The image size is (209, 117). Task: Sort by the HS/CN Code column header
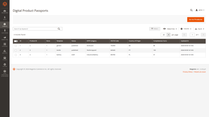tap(119, 41)
